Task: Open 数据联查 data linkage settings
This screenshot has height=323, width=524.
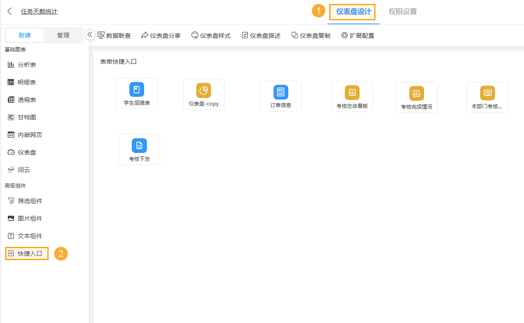Action: point(114,35)
